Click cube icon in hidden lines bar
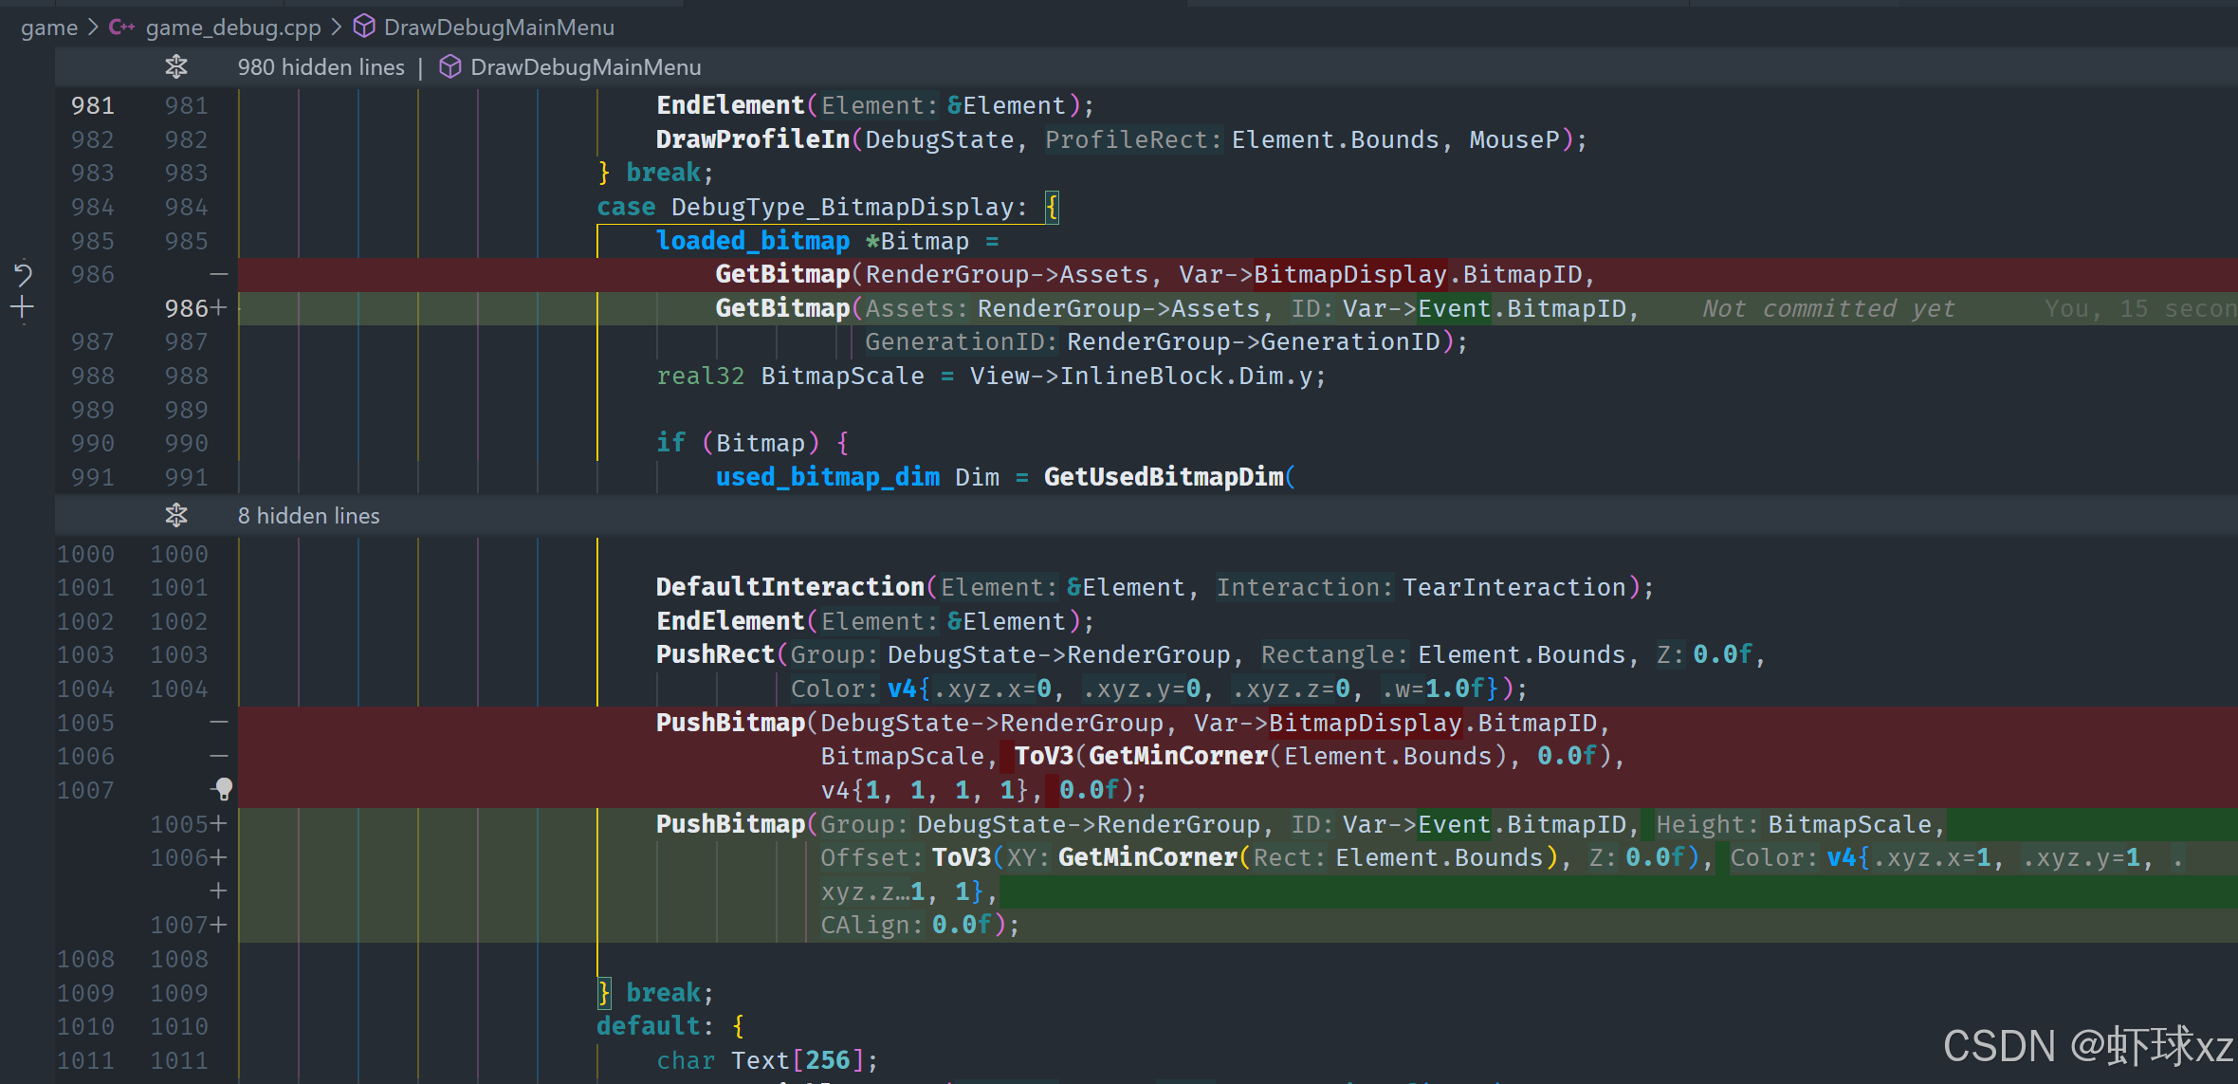 [450, 67]
